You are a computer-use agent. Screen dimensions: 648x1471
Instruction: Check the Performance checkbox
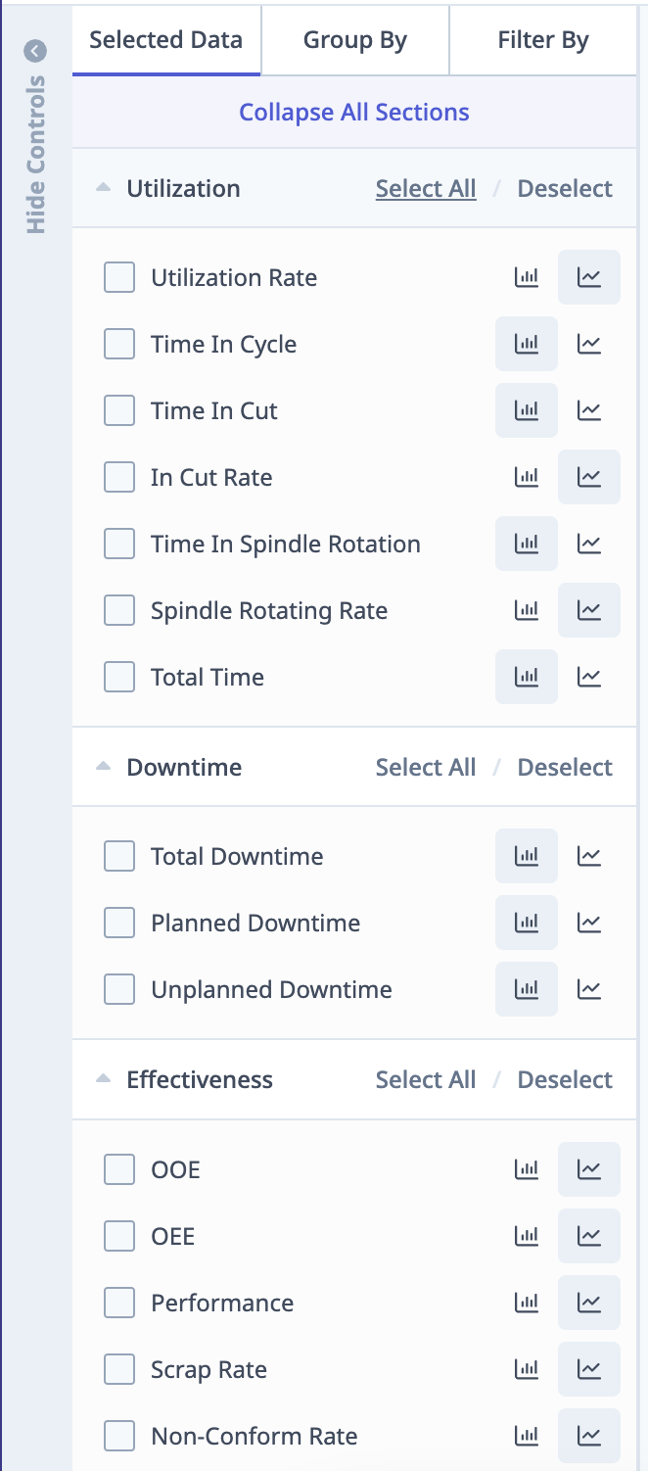pos(119,1303)
